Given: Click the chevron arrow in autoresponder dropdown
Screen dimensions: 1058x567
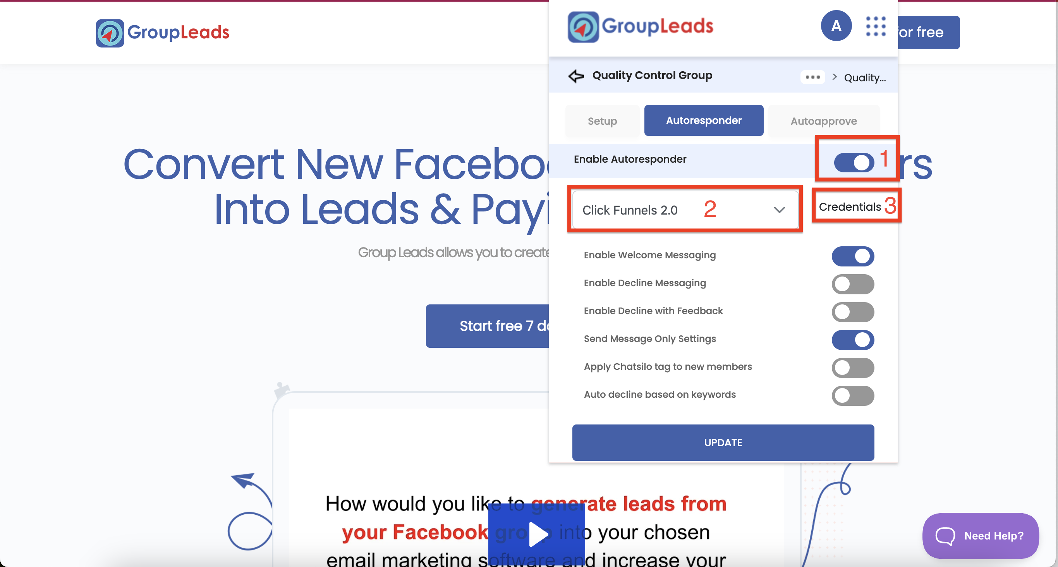Looking at the screenshot, I should pyautogui.click(x=779, y=210).
